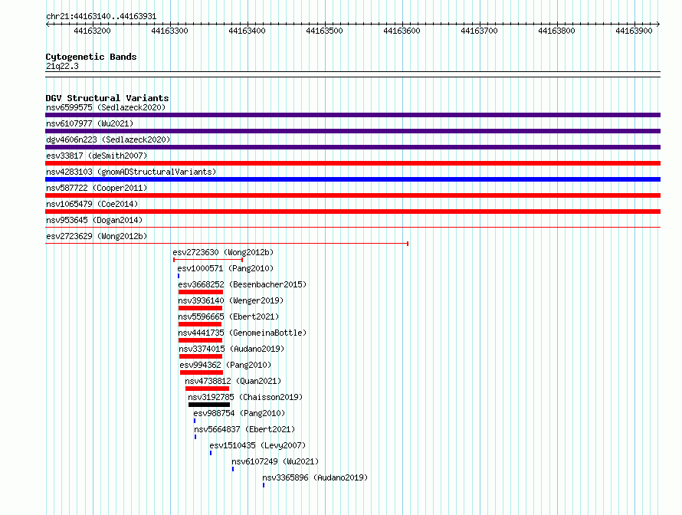This screenshot has width=682, height=515.
Task: Click the right arrow of the ruler
Action: (x=658, y=24)
